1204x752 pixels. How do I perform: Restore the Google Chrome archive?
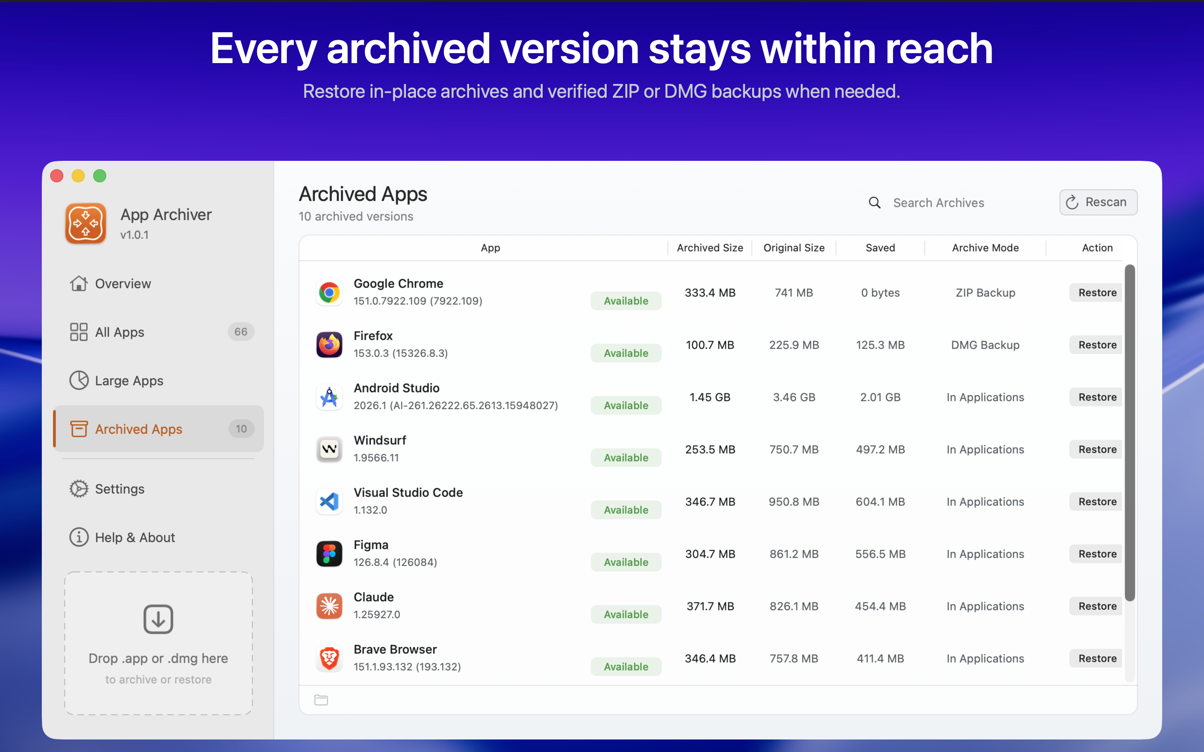click(x=1096, y=292)
